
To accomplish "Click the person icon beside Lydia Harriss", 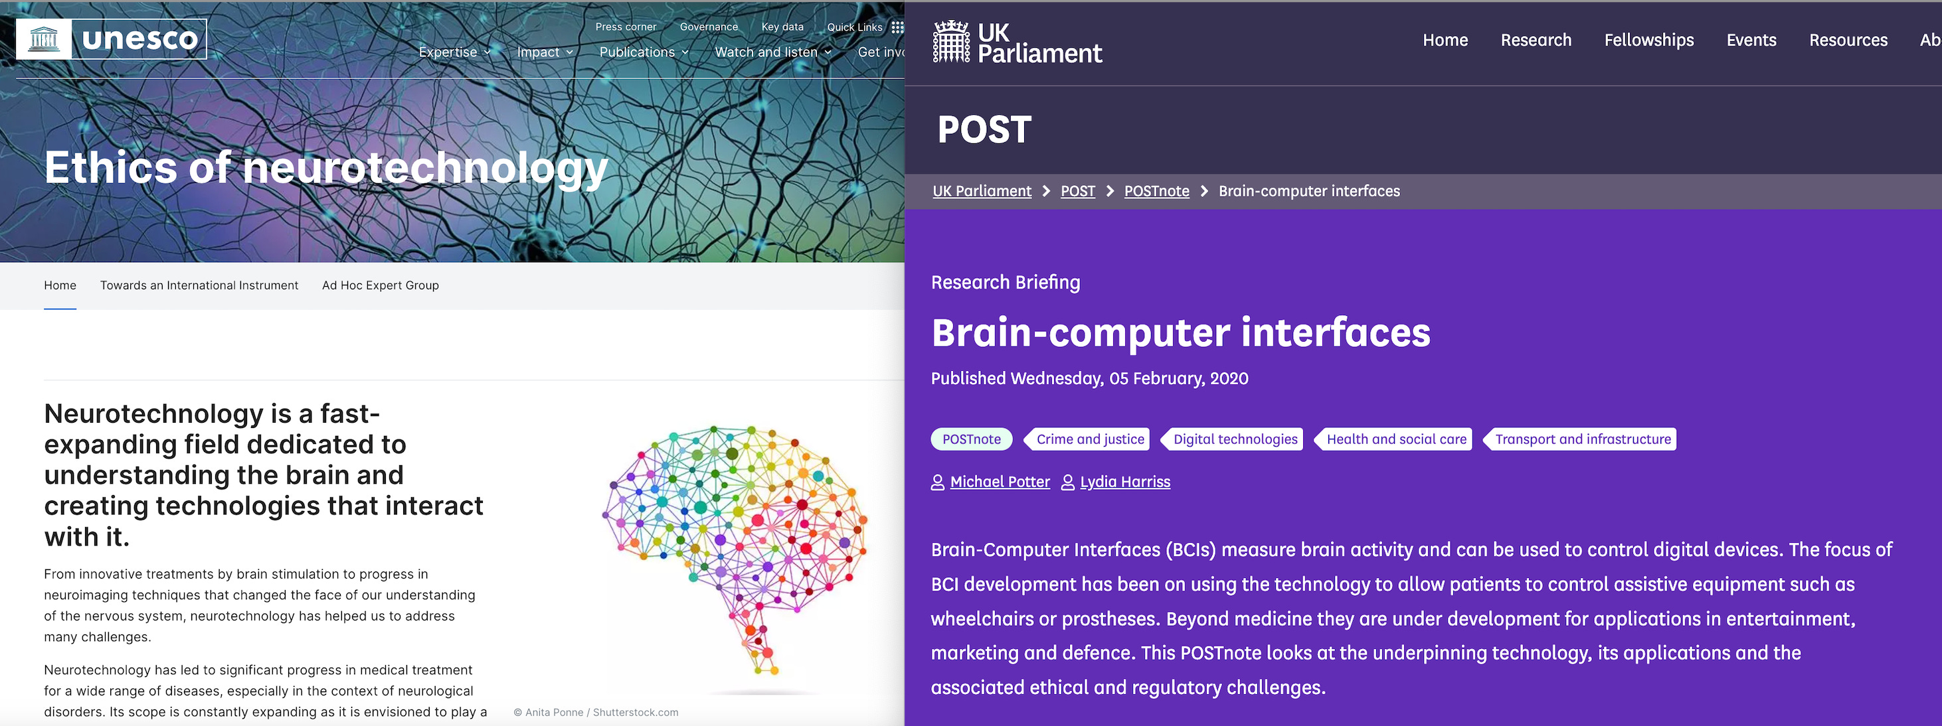I will coord(1067,482).
